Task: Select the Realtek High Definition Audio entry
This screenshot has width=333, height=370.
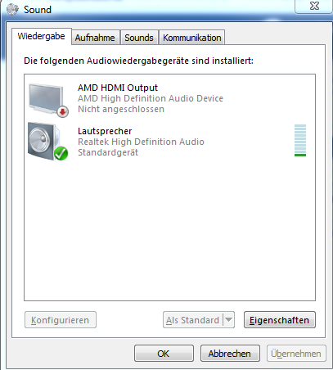Action: [x=141, y=142]
